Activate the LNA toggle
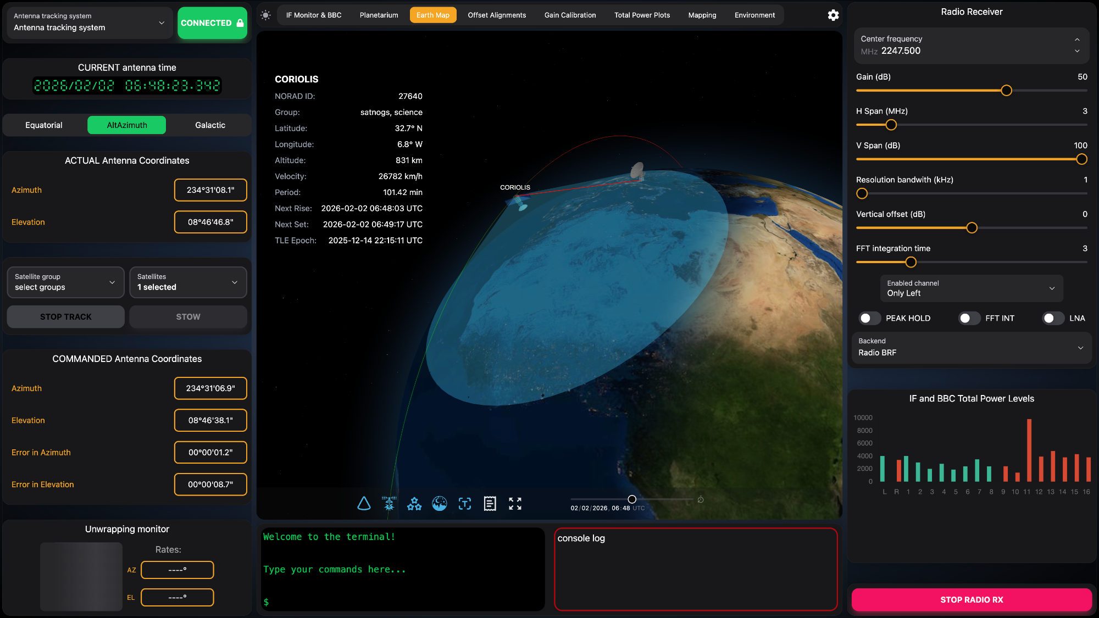This screenshot has width=1099, height=618. tap(1052, 318)
